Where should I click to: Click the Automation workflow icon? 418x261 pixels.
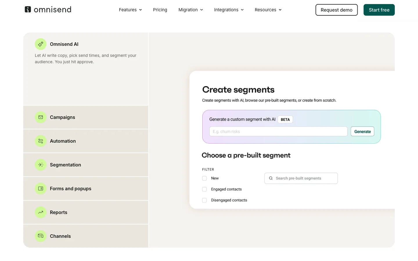41,141
